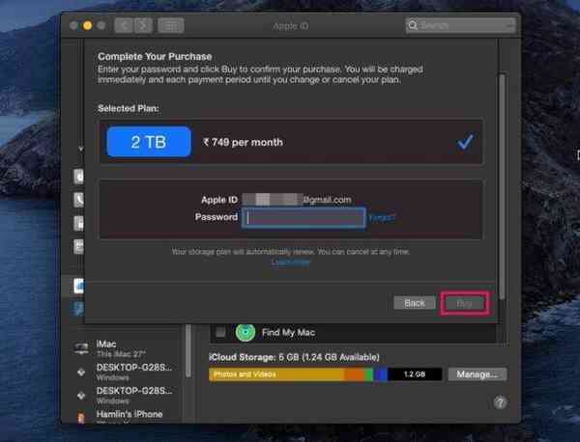Minimize window with yellow button
Viewport: 580px width, 442px height.
[x=88, y=25]
